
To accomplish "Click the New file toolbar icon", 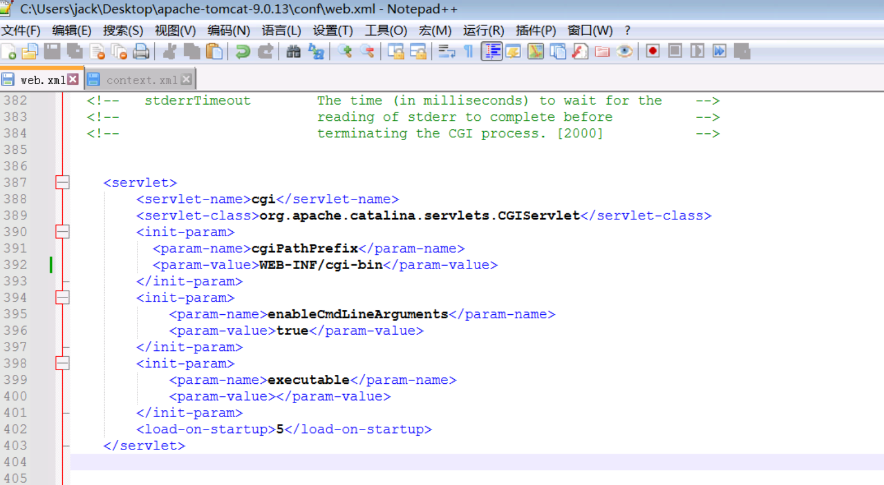I will click(x=9, y=51).
